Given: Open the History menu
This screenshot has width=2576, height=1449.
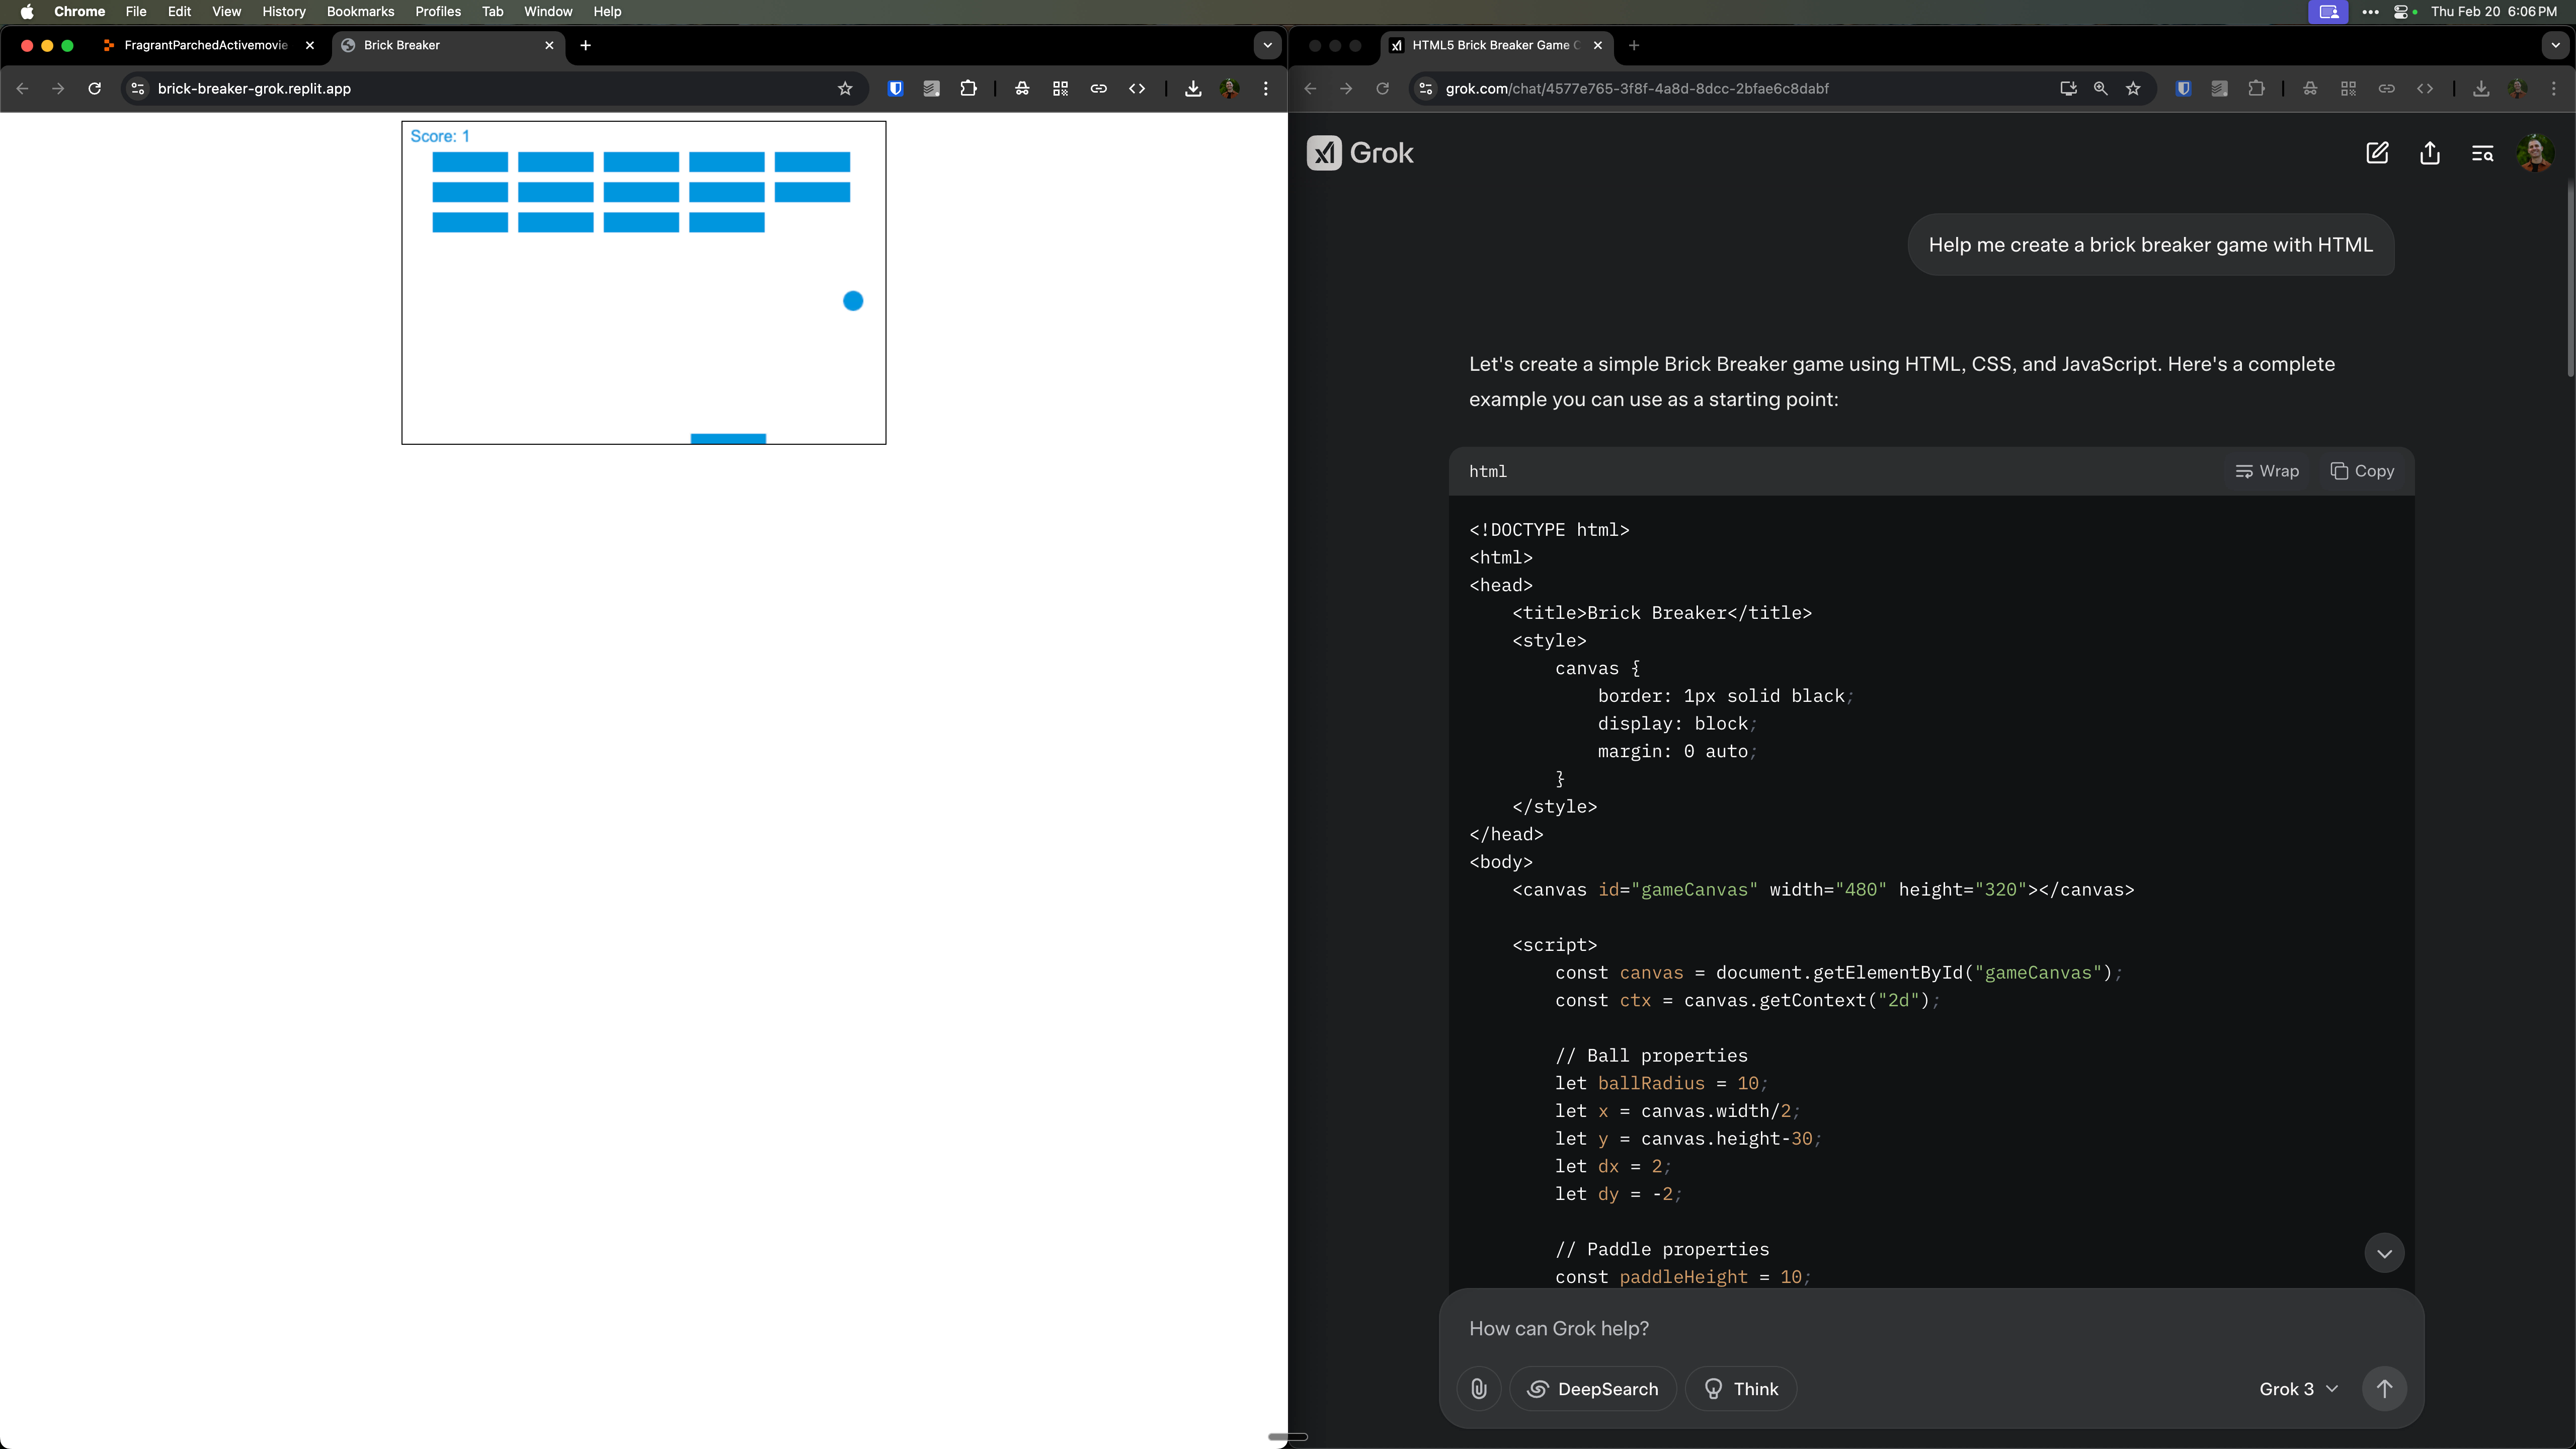Looking at the screenshot, I should tap(284, 11).
